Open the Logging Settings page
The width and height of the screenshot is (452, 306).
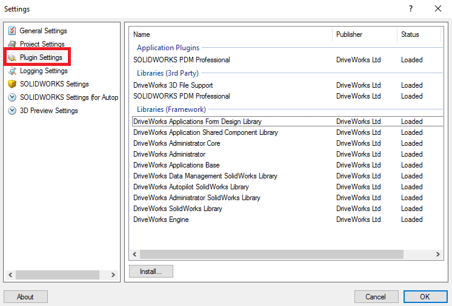44,71
